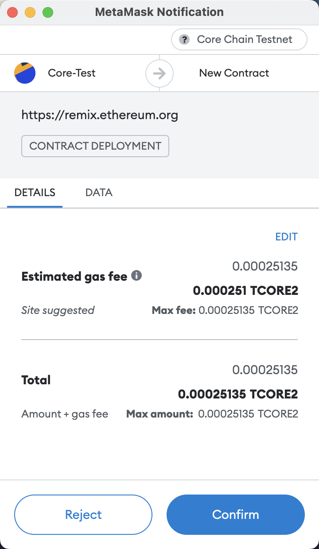The height and width of the screenshot is (549, 319).
Task: Click the bold 0.00025135 TCORE2 total amount
Action: click(237, 394)
